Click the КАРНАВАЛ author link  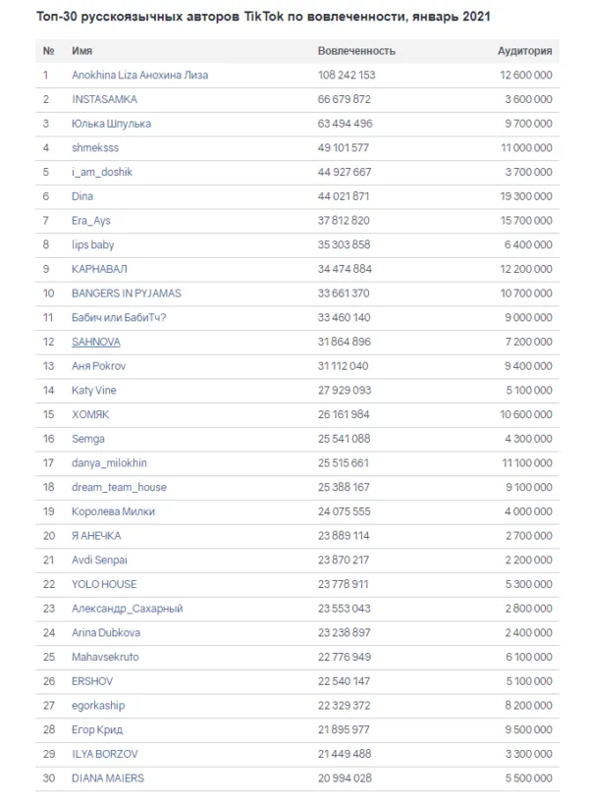coord(99,269)
